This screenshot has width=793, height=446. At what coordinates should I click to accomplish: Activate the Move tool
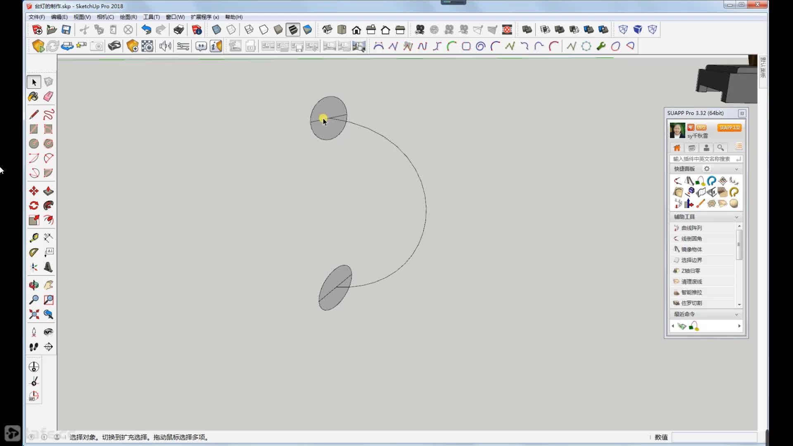(34, 191)
